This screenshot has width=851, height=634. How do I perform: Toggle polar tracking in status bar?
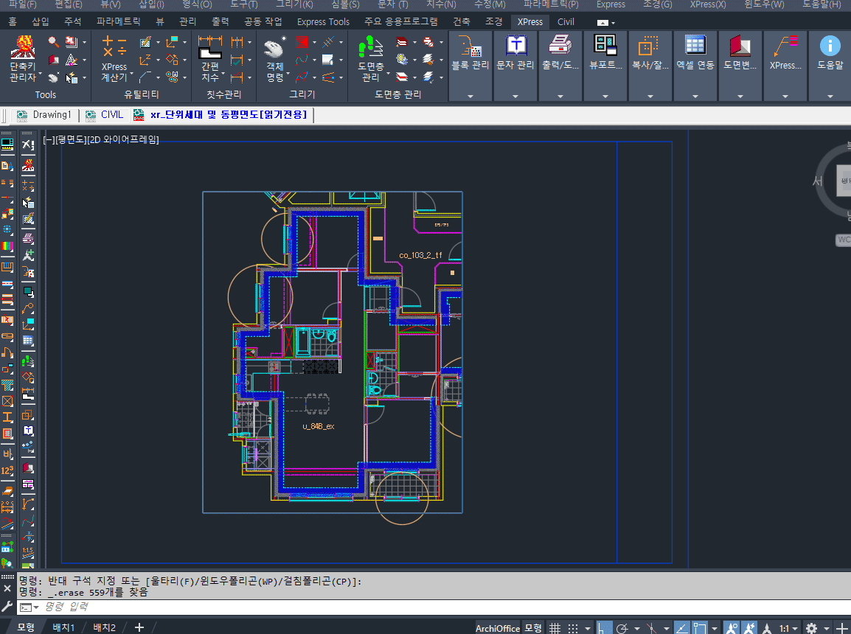[x=622, y=628]
